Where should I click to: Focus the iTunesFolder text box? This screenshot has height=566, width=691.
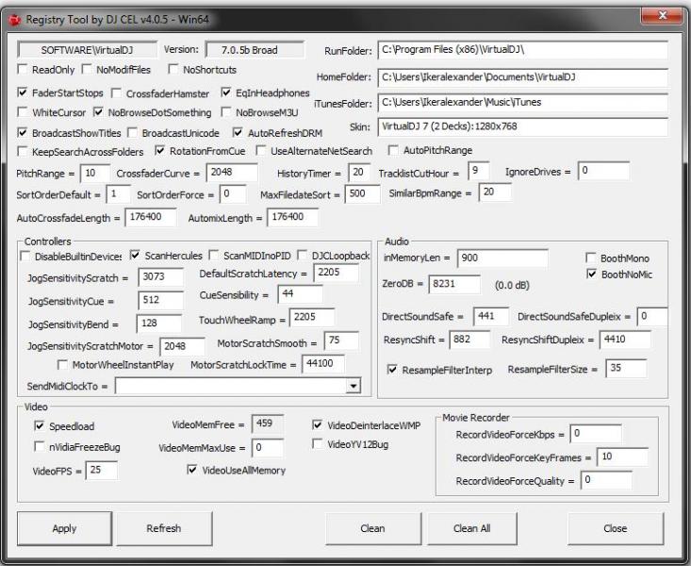[x=522, y=102]
